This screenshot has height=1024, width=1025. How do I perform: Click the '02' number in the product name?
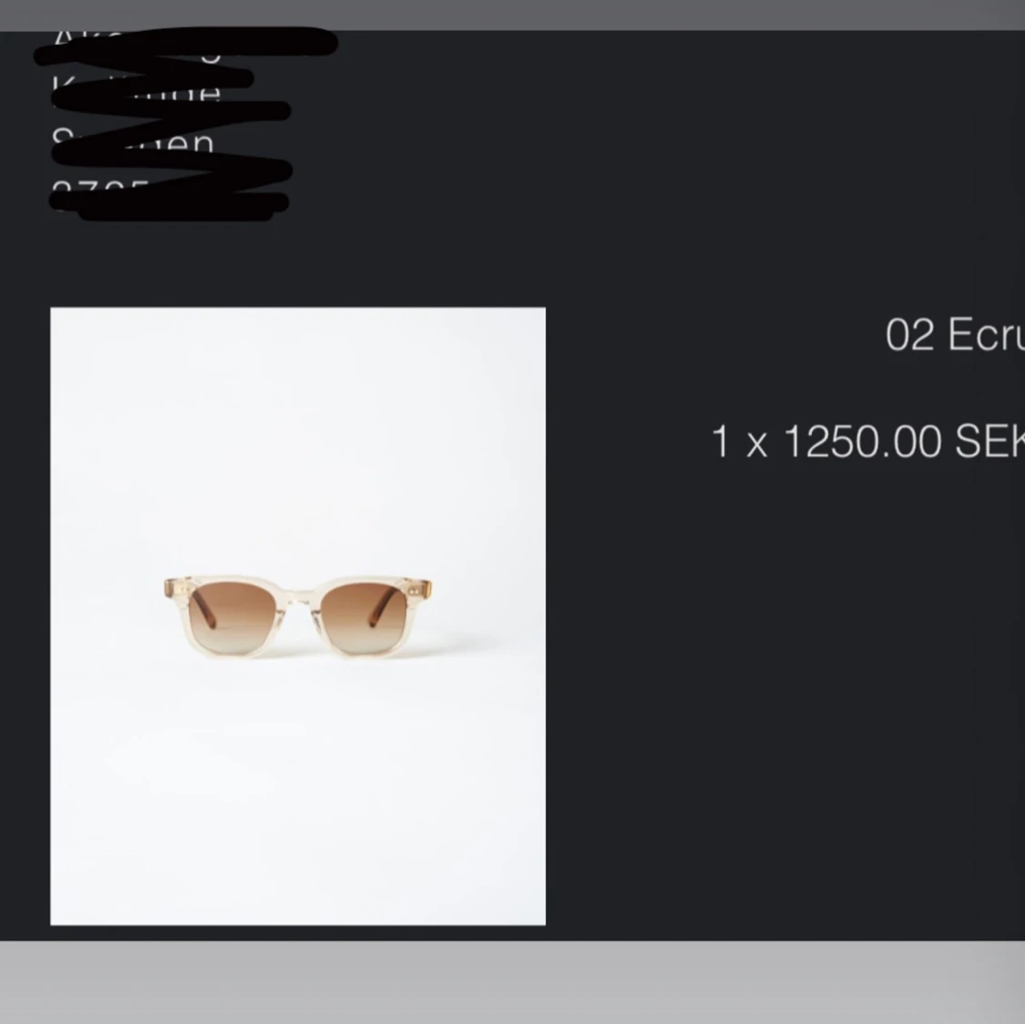coord(909,334)
